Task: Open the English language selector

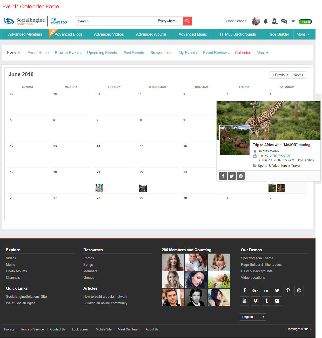Action: [252, 317]
